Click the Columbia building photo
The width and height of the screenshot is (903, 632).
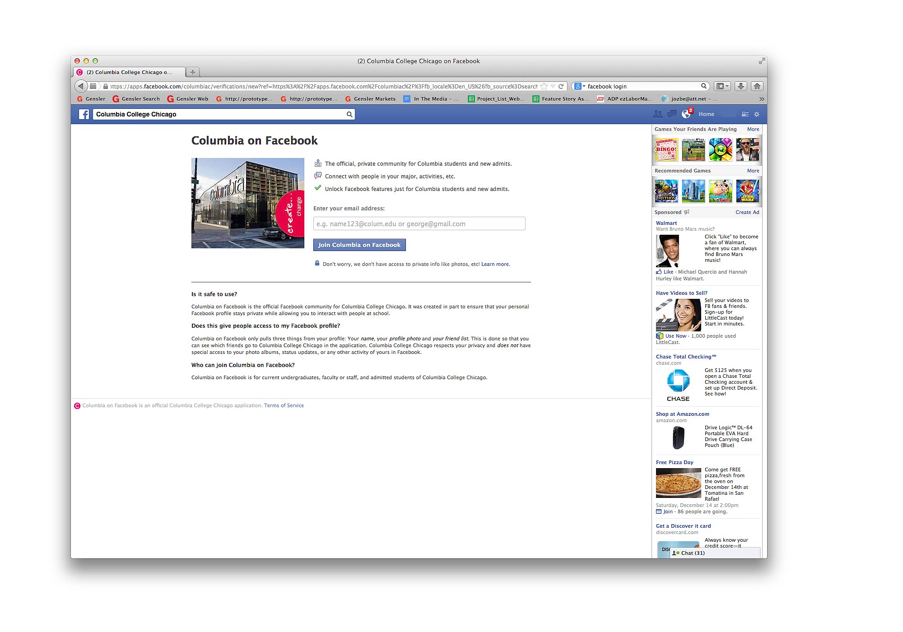tap(248, 203)
